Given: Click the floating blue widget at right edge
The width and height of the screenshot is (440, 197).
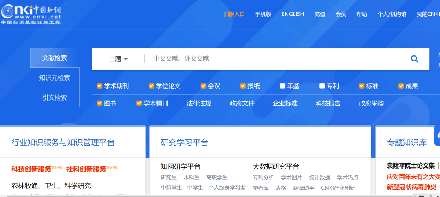Looking at the screenshot, I should pos(437,136).
